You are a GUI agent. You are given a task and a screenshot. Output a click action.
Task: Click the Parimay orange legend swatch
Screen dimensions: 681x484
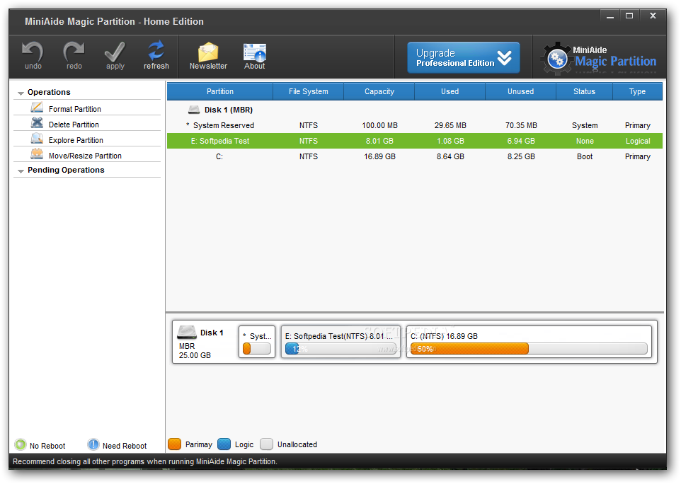pyautogui.click(x=175, y=444)
